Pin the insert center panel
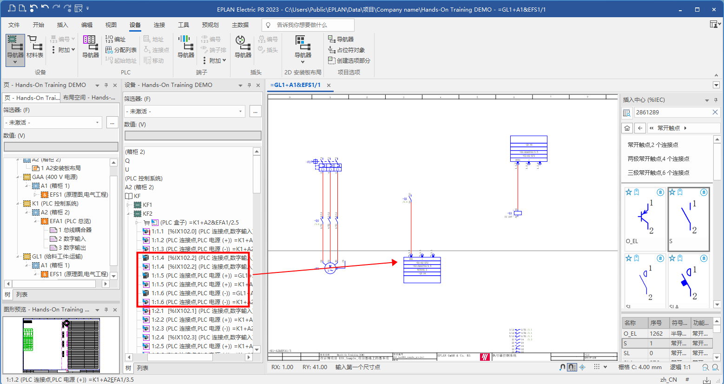The width and height of the screenshot is (724, 384). (716, 100)
